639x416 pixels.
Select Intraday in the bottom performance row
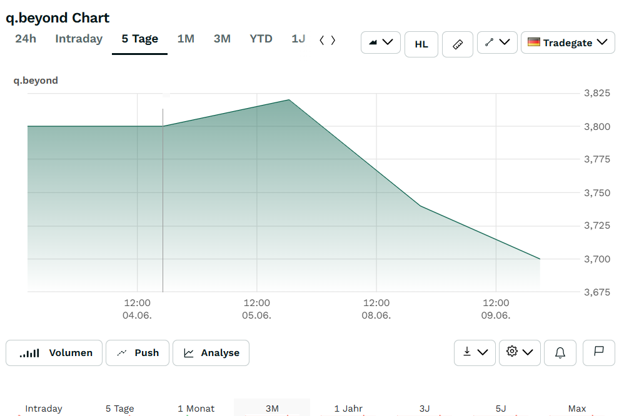click(44, 409)
